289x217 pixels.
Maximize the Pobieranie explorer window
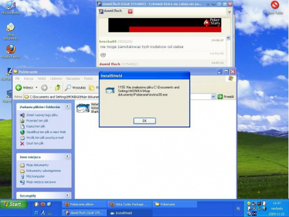click(x=226, y=72)
